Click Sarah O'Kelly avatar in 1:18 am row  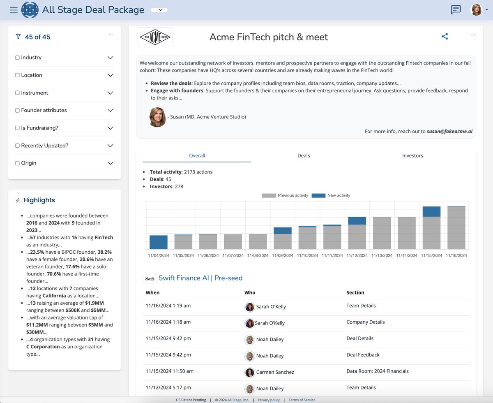click(249, 323)
